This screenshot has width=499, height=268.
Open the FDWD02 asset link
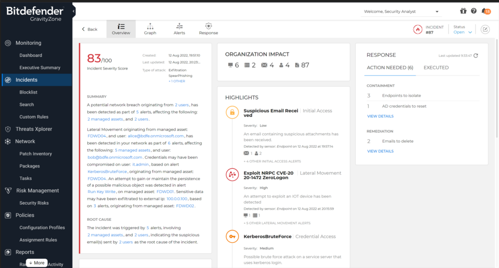tap(185, 206)
